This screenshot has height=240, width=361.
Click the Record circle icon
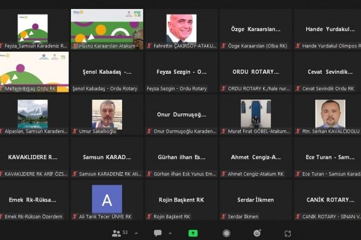point(227,233)
